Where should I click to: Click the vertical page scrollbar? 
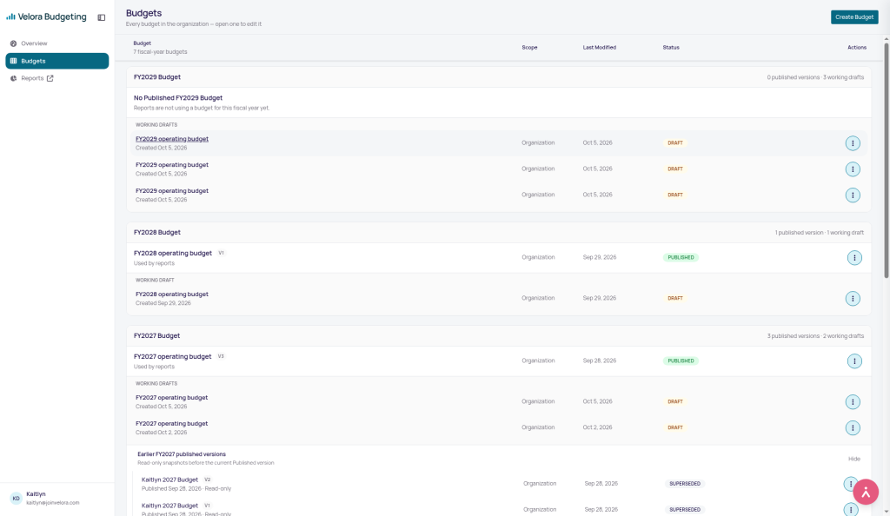click(886, 159)
